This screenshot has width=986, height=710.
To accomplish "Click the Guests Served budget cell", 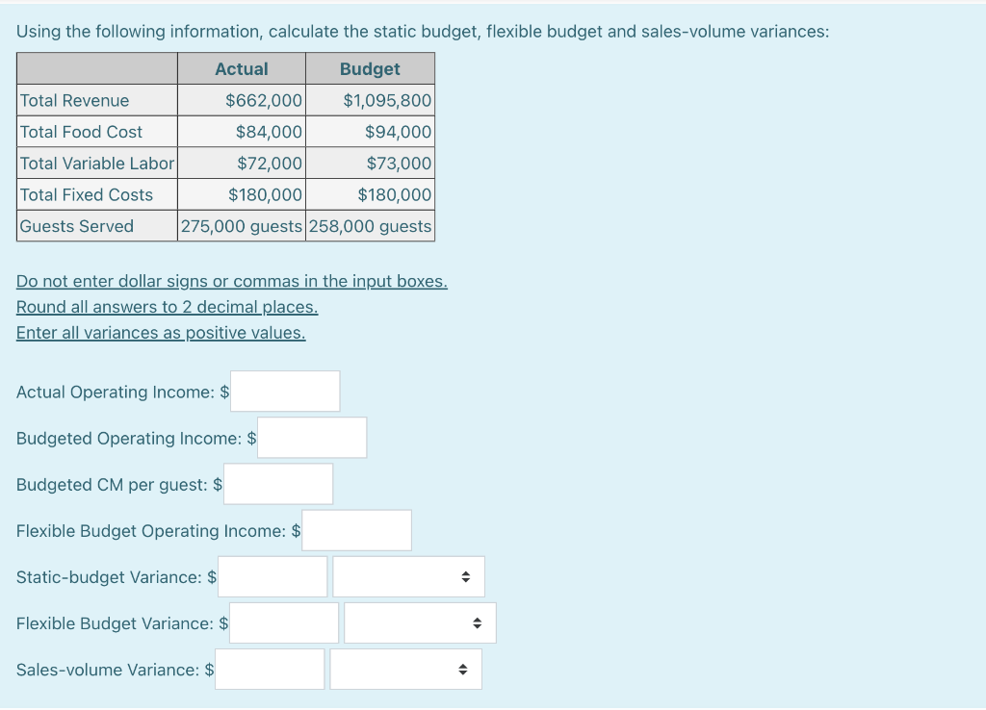I will [x=370, y=226].
